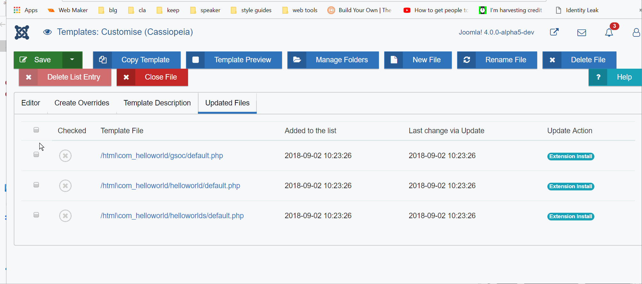
Task: Click the Template File column header
Action: (122, 131)
